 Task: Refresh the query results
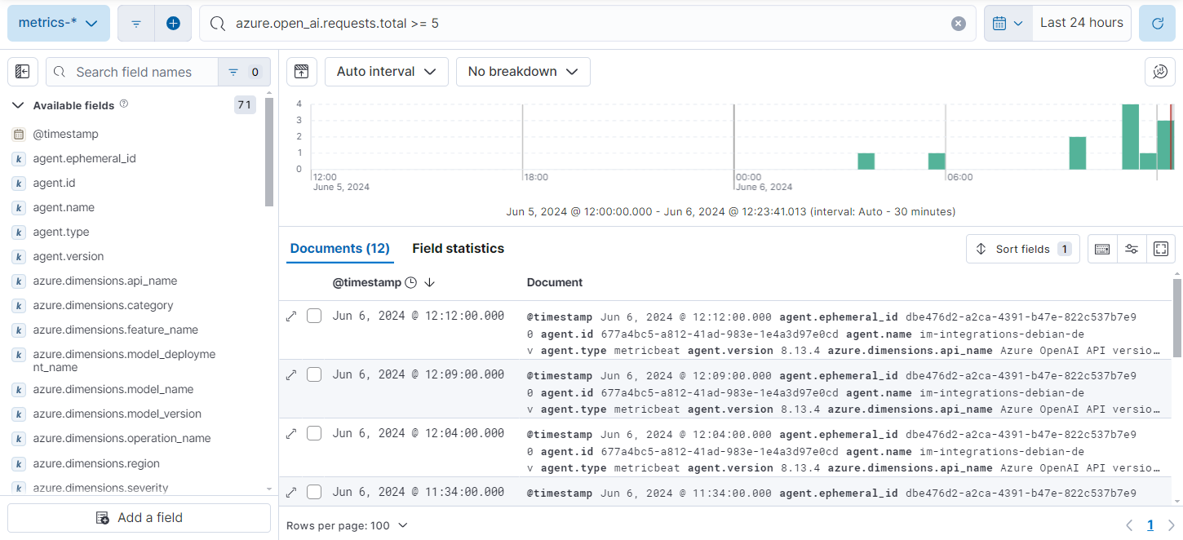(x=1158, y=22)
